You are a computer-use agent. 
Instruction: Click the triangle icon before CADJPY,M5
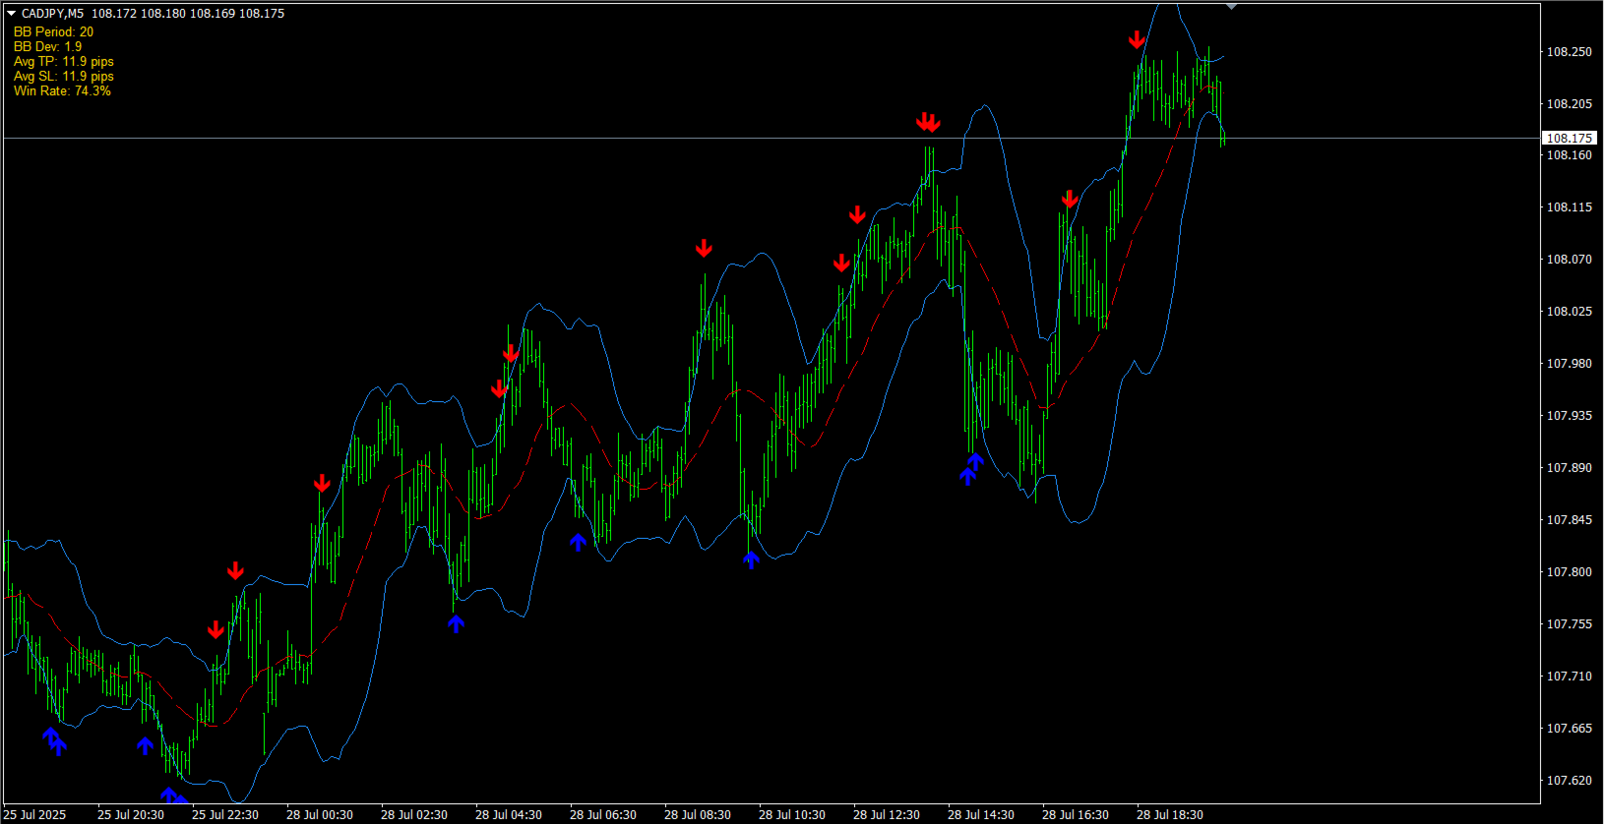click(11, 14)
